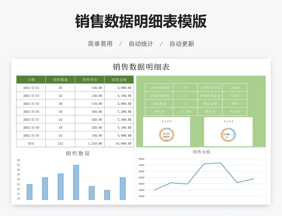Select the 销售金额 table column header
Image resolution: width=282 pixels, height=216 pixels.
tap(119, 80)
